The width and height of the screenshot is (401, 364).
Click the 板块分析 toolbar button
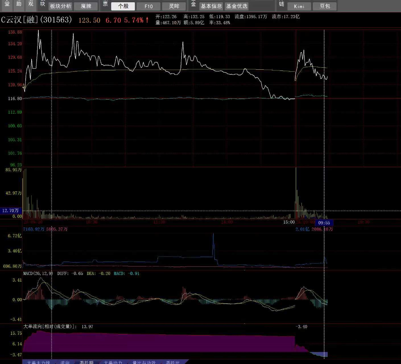[61, 6]
